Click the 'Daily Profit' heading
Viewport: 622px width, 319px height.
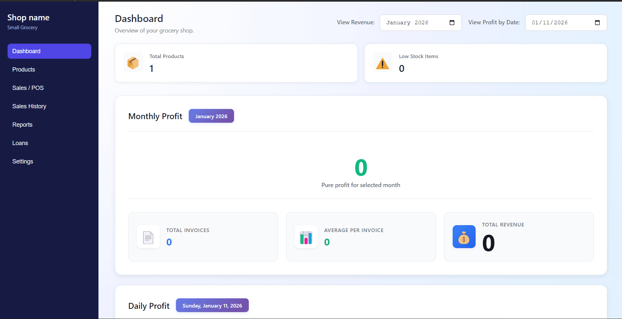point(149,306)
